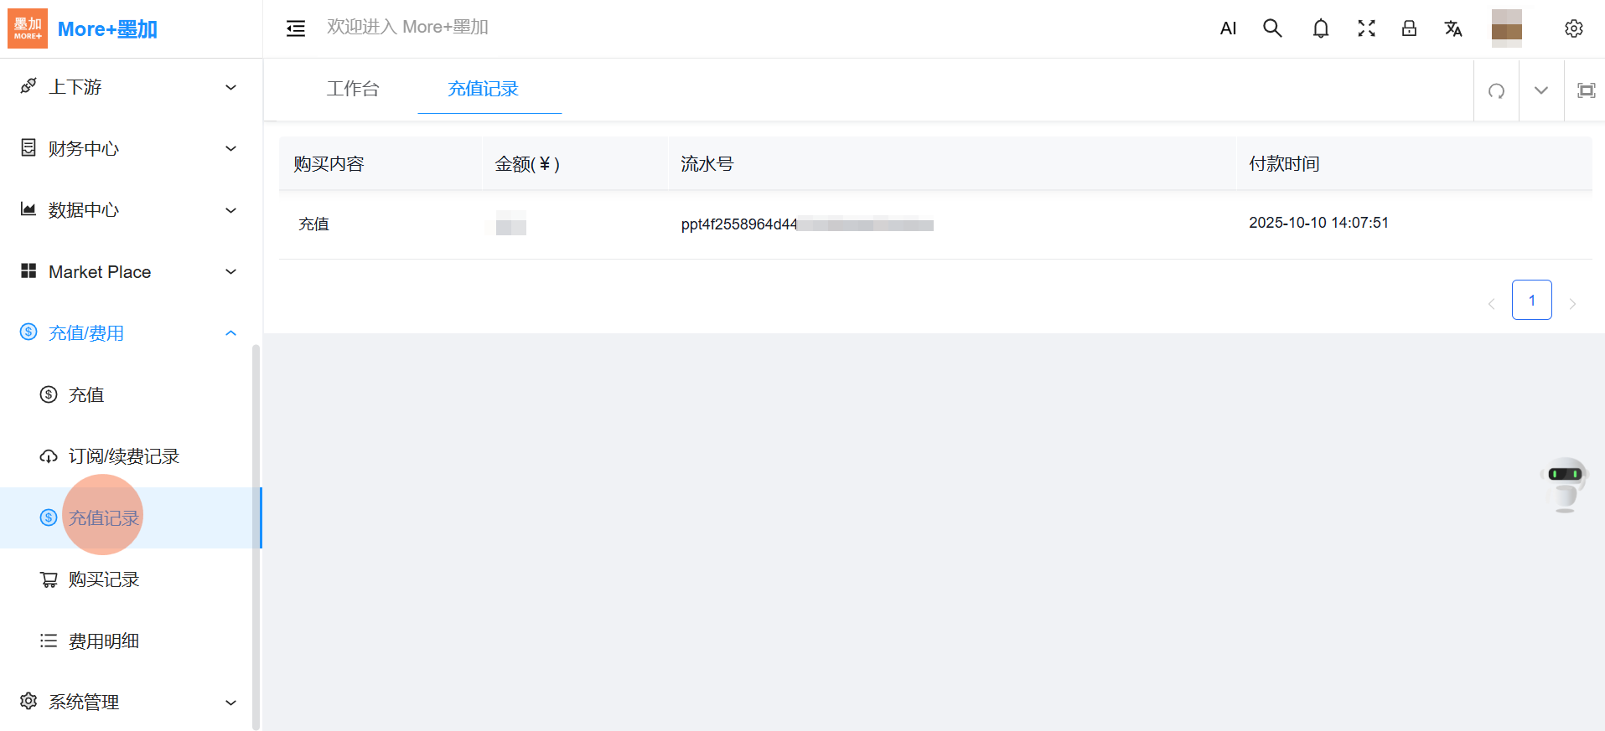Open 订阅/续费记录 in the sidebar
Image resolution: width=1605 pixels, height=731 pixels.
[x=123, y=456]
